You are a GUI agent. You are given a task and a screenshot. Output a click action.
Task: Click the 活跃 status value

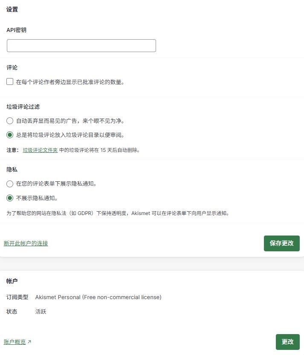(41, 312)
